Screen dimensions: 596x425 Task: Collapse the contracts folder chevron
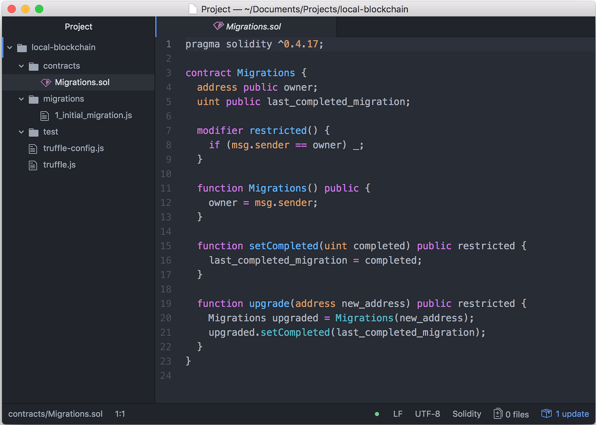(x=21, y=66)
